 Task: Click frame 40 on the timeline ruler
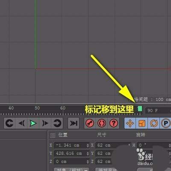(x=11, y=108)
